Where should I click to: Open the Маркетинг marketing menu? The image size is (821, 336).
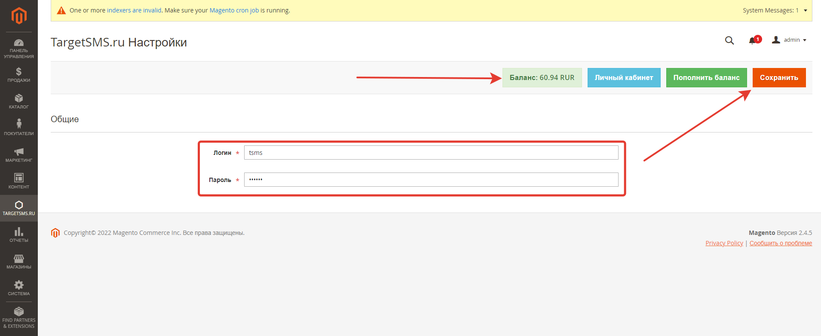[x=19, y=155]
